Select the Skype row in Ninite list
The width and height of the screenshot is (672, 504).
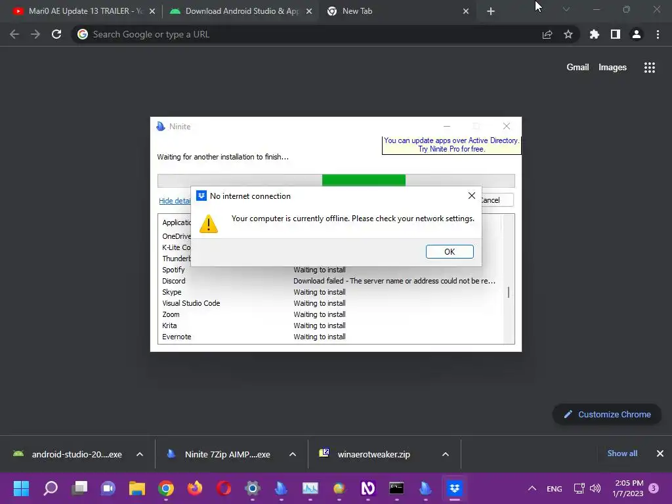pyautogui.click(x=329, y=292)
